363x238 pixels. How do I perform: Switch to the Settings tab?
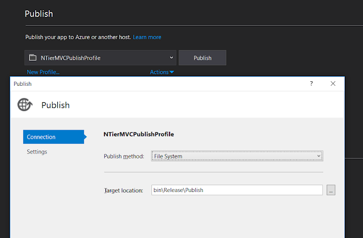click(x=37, y=152)
